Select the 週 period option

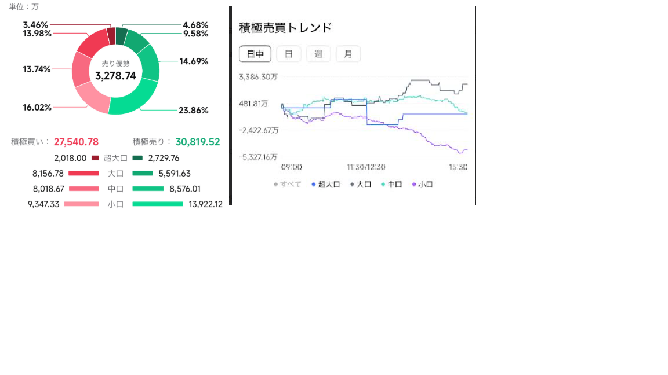[318, 54]
